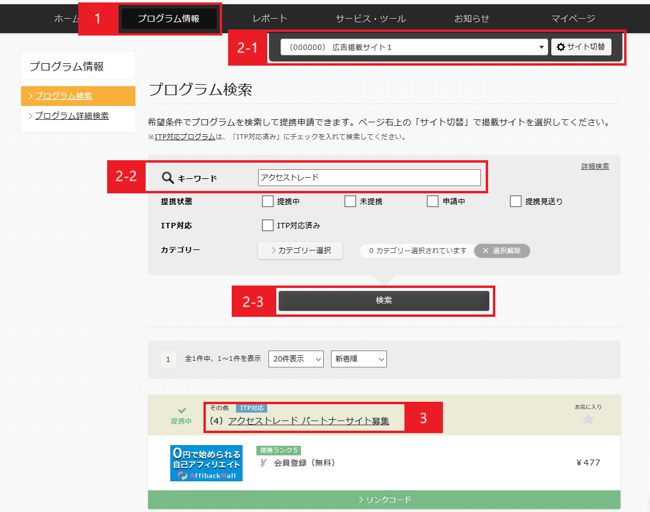650x512 pixels.
Task: Click the 全1件中、1～1件を表示 result count text
Action: 223,358
